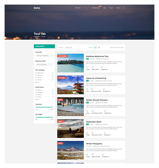Focus the Keywords input field

(44, 56)
